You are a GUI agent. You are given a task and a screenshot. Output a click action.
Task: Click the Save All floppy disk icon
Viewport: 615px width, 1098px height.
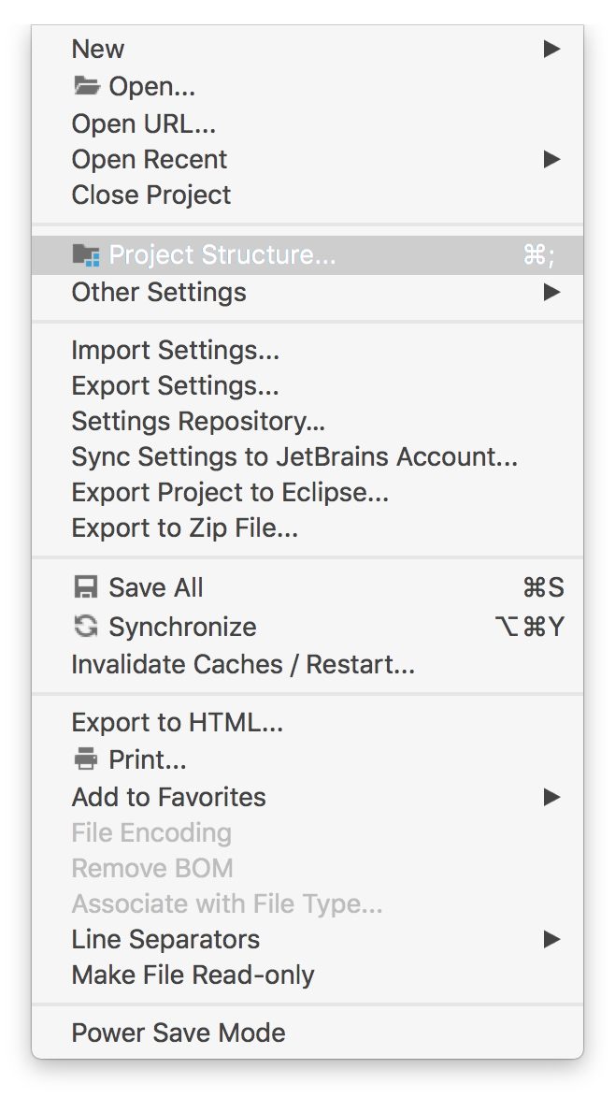(86, 587)
